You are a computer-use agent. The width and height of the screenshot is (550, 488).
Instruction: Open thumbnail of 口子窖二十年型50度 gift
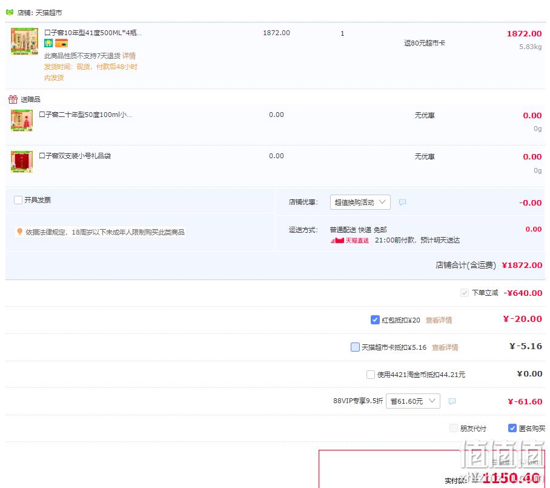coord(22,121)
